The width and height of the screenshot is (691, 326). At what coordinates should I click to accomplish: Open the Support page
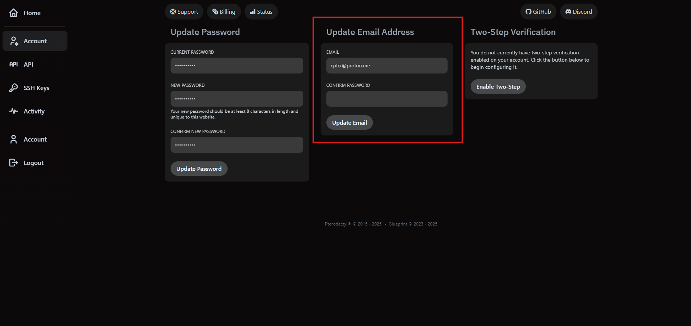[184, 11]
